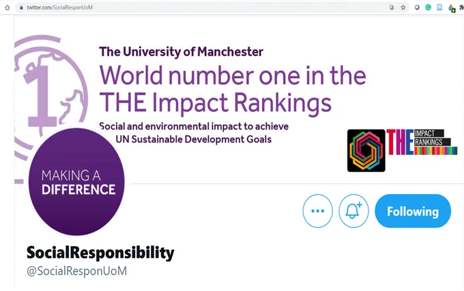Click the colorful hexagon SDG logo
Screen dimensions: 464x291
[366, 150]
